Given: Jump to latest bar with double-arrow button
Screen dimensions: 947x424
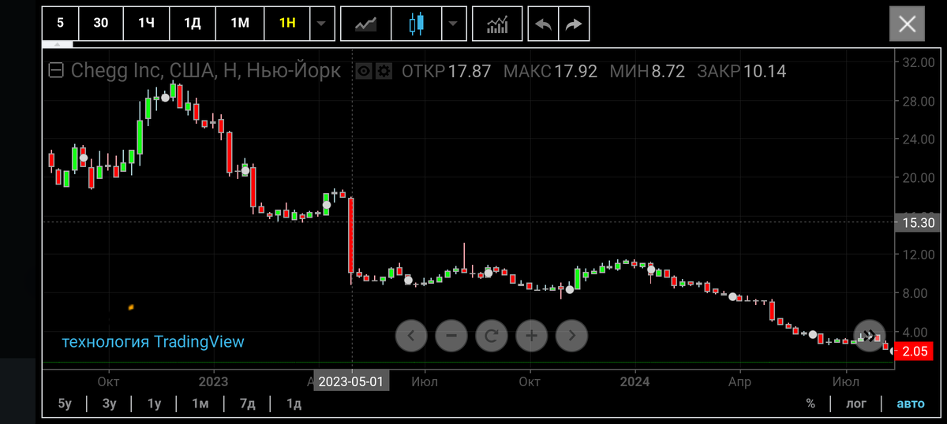Looking at the screenshot, I should coord(870,334).
